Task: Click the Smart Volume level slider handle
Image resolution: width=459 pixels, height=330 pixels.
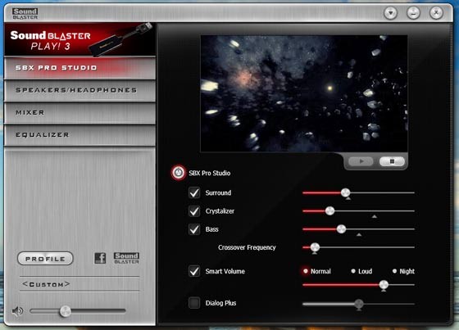Action: (x=384, y=285)
